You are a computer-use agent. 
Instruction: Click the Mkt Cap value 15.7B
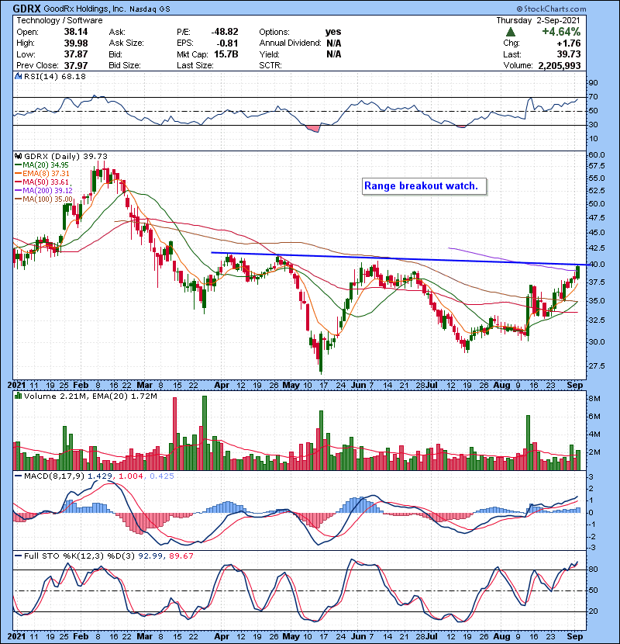pyautogui.click(x=226, y=54)
